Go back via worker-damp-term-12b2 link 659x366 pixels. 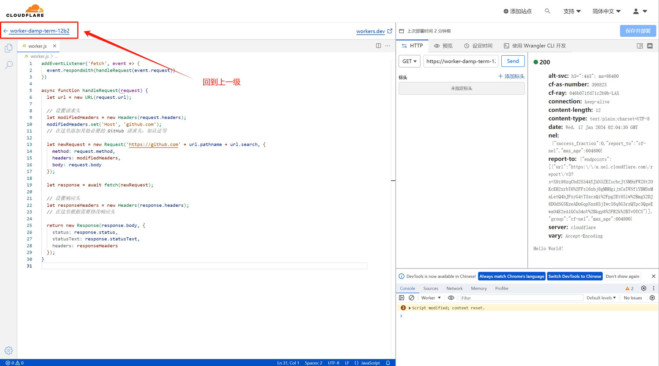click(x=40, y=31)
